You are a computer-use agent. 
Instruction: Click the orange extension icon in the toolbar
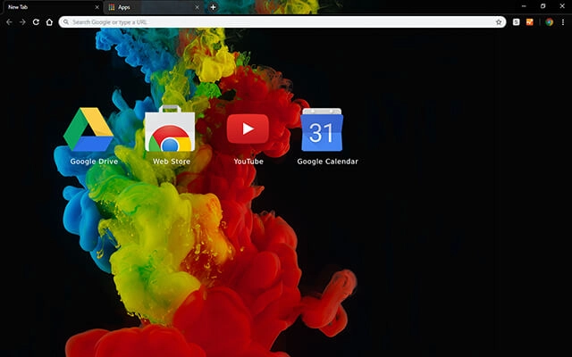point(530,22)
